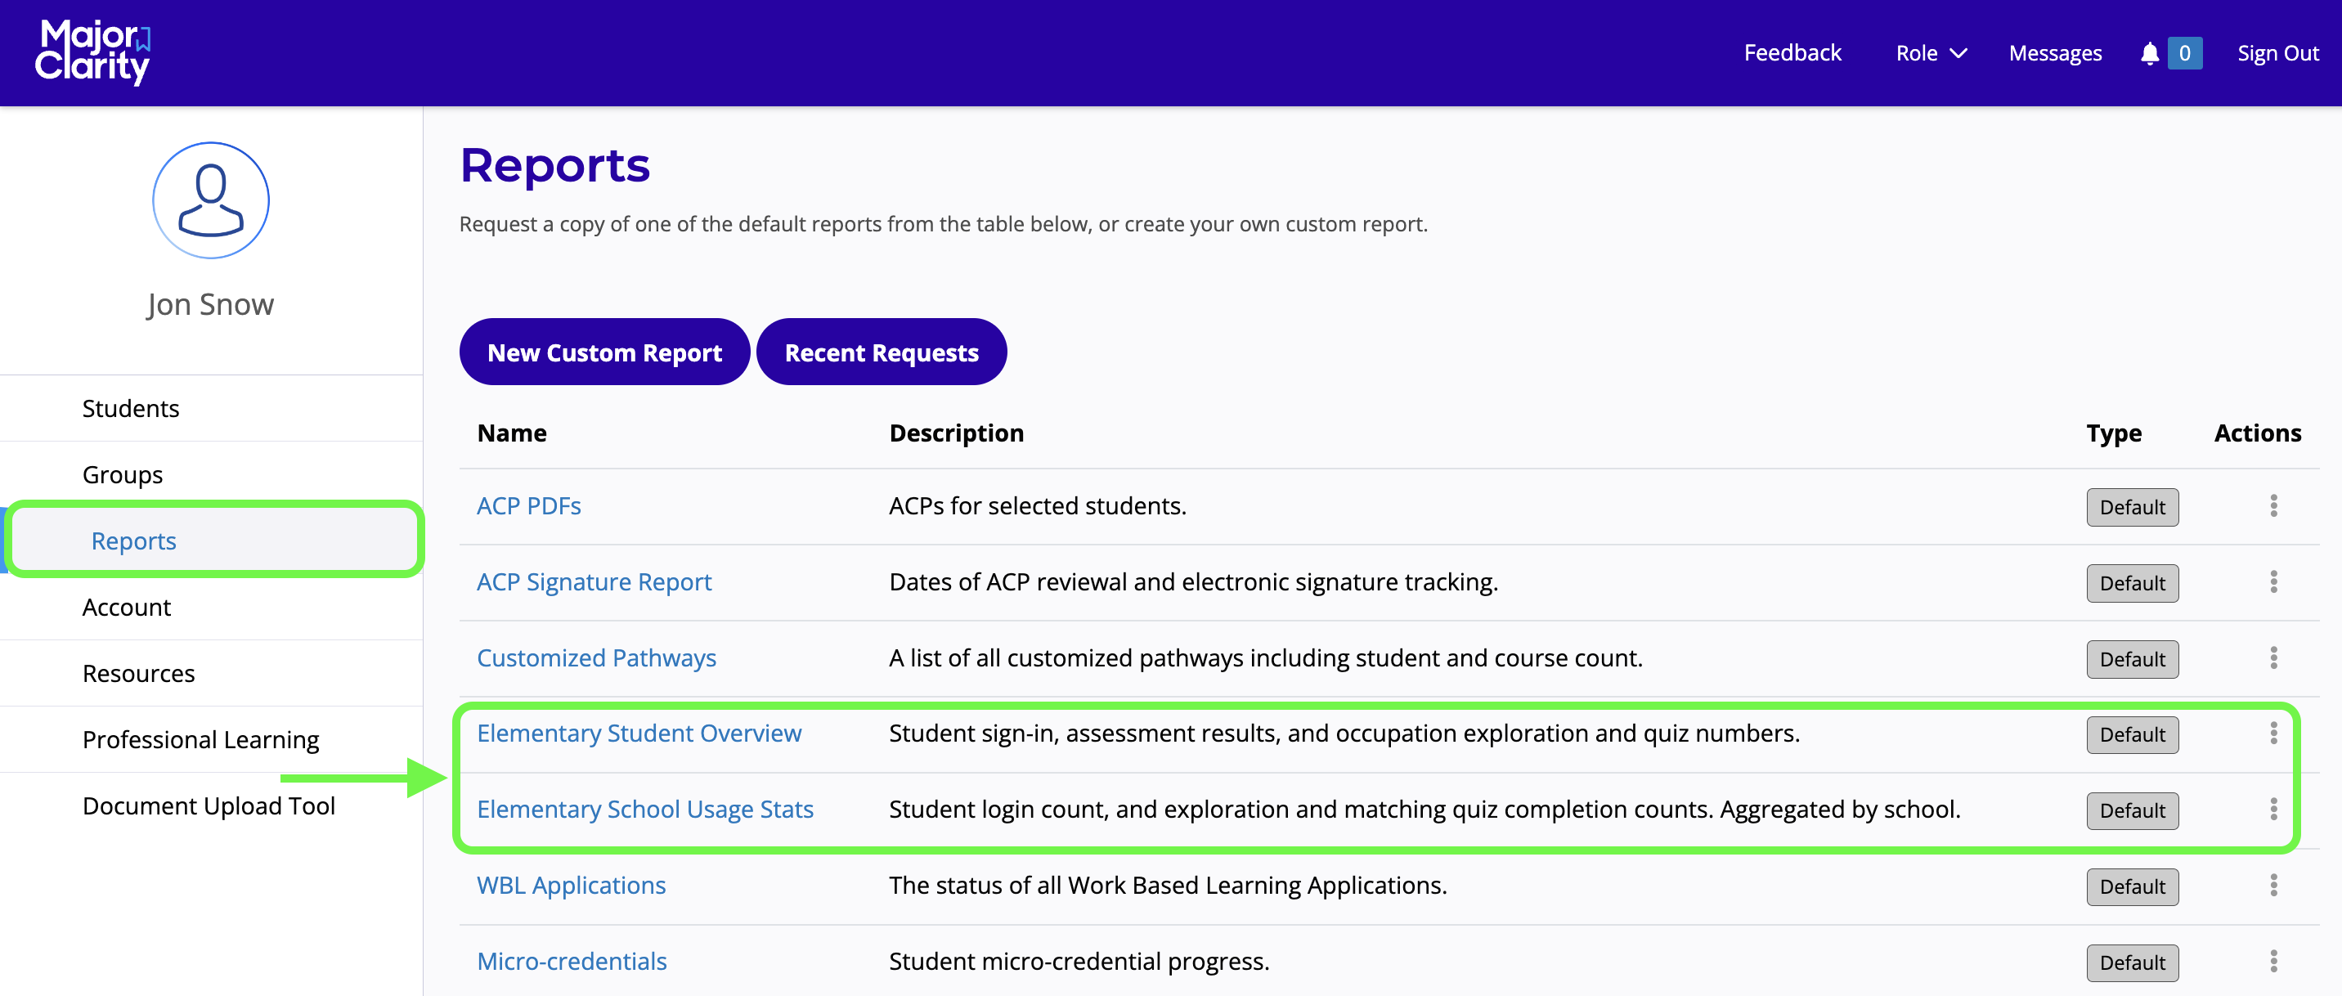The width and height of the screenshot is (2342, 996).
Task: Click the Recent Requests button
Action: 881,352
